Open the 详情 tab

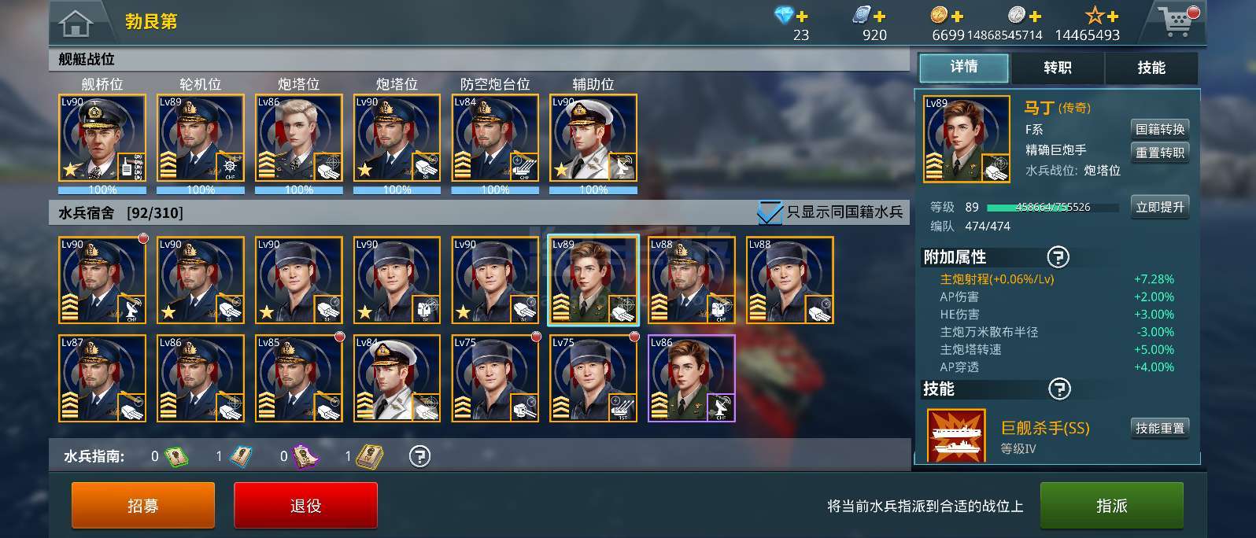point(964,68)
